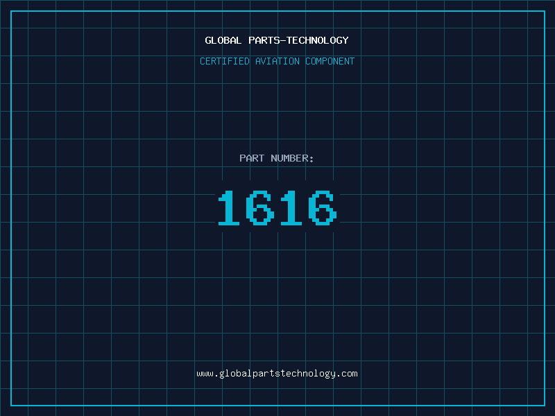555x416 pixels.
Task: Click the word NUMBER: in the label
Action: 292,158
